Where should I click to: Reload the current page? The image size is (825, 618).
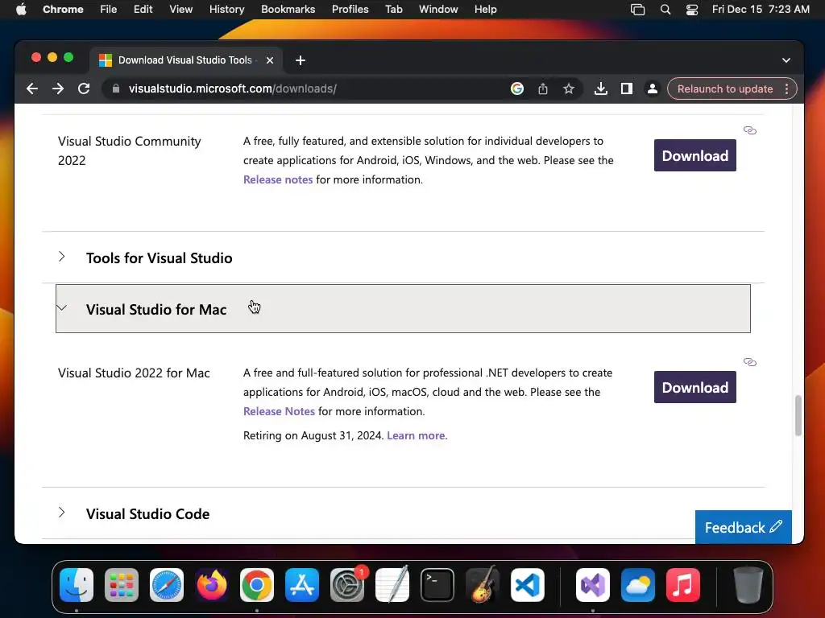pyautogui.click(x=84, y=89)
